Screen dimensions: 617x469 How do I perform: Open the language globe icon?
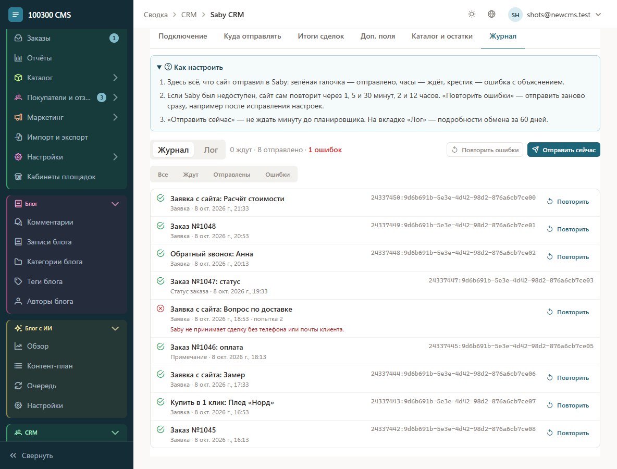(x=491, y=15)
